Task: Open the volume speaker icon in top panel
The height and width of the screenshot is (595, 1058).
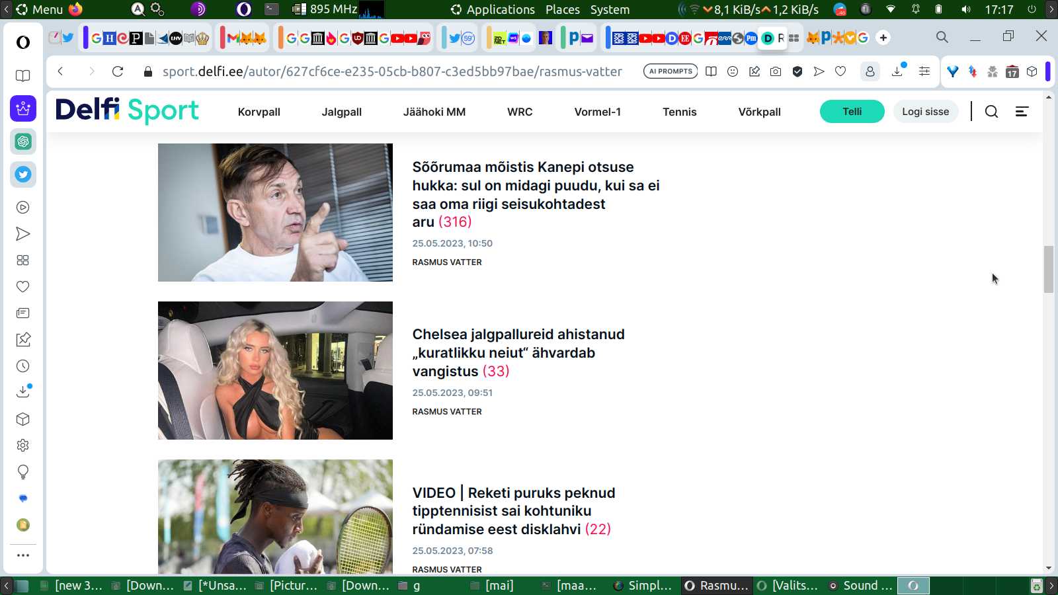Action: 966,9
